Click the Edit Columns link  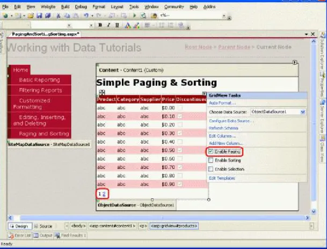point(222,136)
